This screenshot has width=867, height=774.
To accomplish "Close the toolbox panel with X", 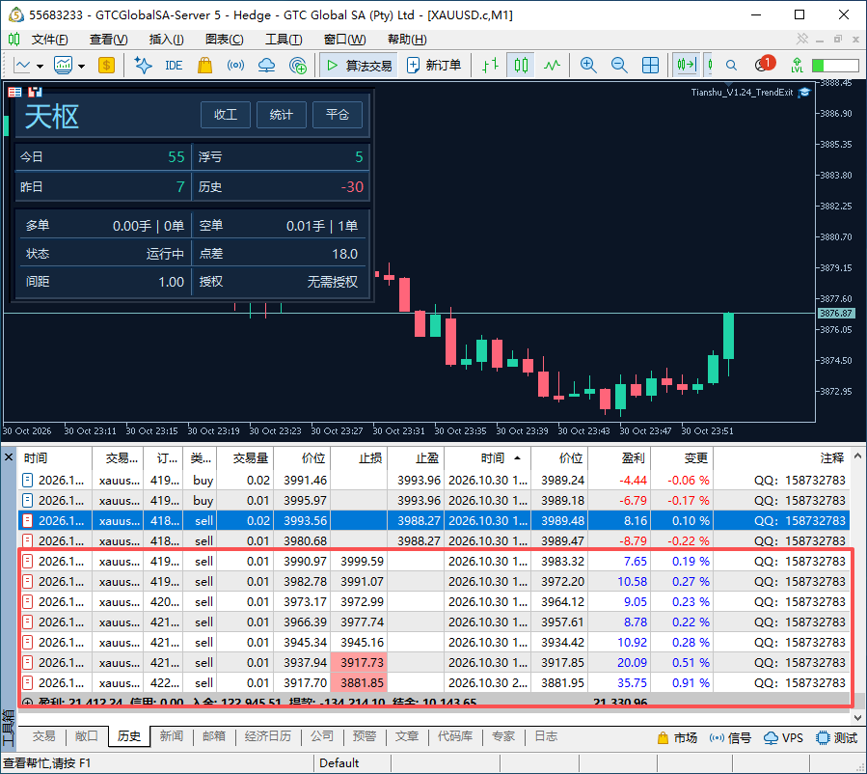I will (x=9, y=457).
